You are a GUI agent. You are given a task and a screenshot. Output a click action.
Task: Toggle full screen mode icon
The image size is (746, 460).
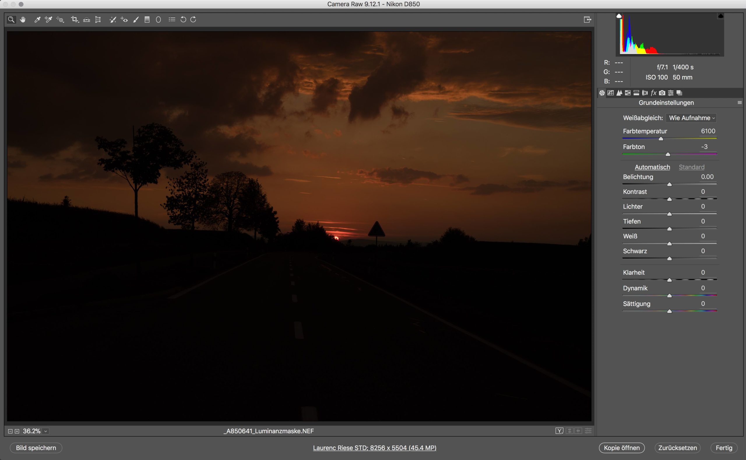tap(587, 20)
